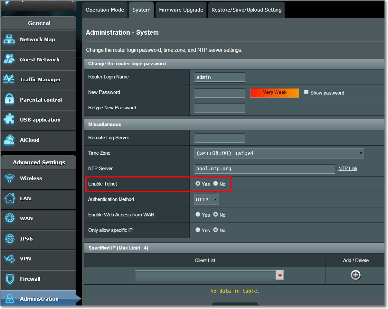Viewport: 388px width, 309px height.
Task: Click the Parental control padlock icon
Action: [x=9, y=100]
